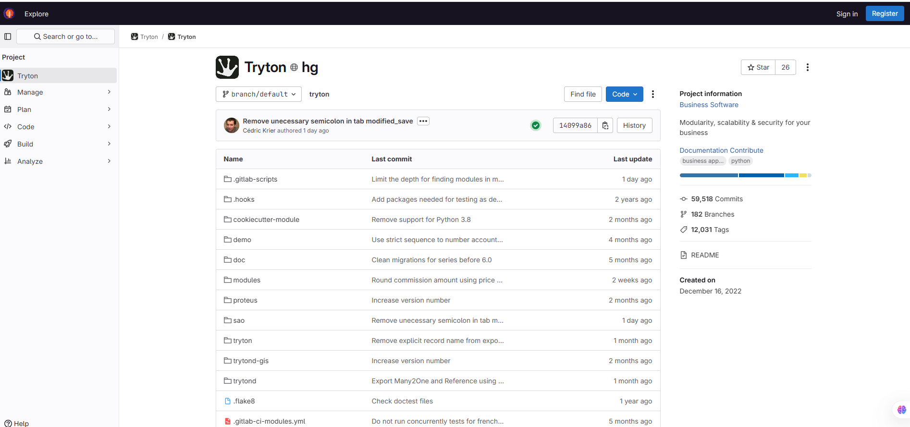The height and width of the screenshot is (427, 910).
Task: Open the Business Software link
Action: click(x=709, y=105)
